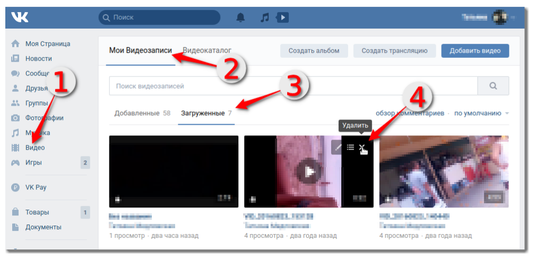Open Новости in sidebar

pos(39,58)
